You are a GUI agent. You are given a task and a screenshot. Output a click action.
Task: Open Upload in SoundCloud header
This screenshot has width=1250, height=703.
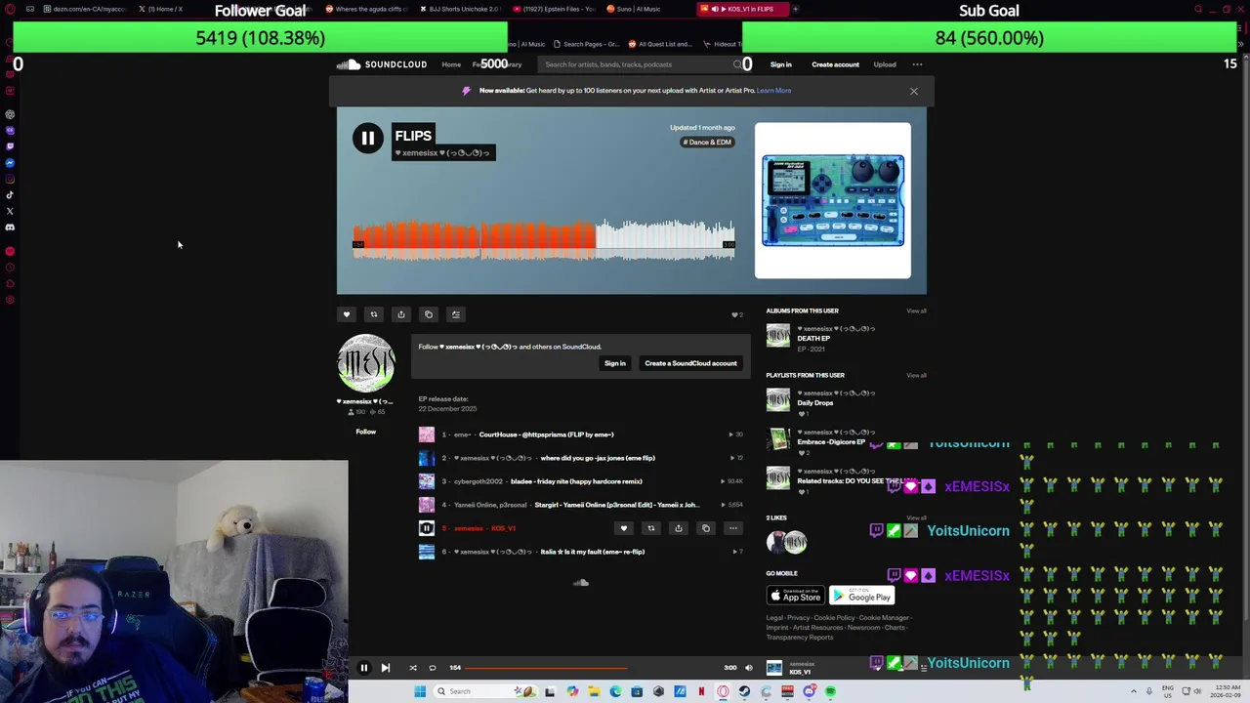885,64
